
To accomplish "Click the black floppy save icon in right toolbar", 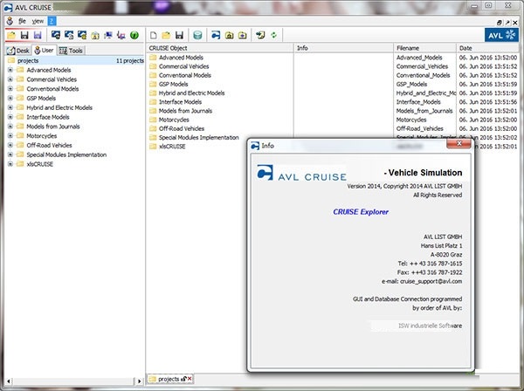I will click(x=178, y=36).
